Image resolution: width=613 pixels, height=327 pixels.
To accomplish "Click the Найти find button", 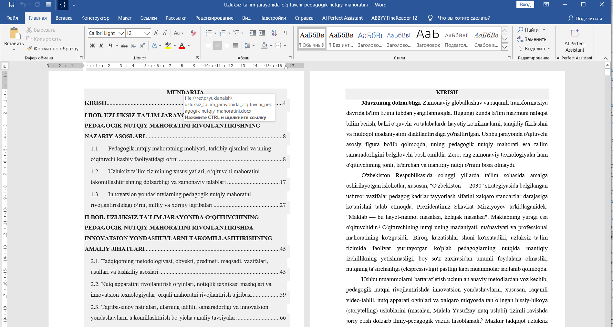I will (x=531, y=30).
